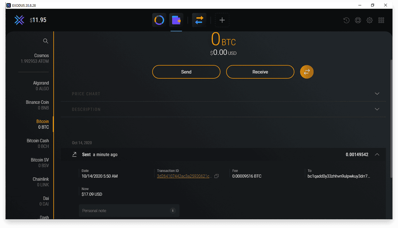Expand the Price Chart section
Viewport: 398px width, 228px height.
pyautogui.click(x=223, y=94)
